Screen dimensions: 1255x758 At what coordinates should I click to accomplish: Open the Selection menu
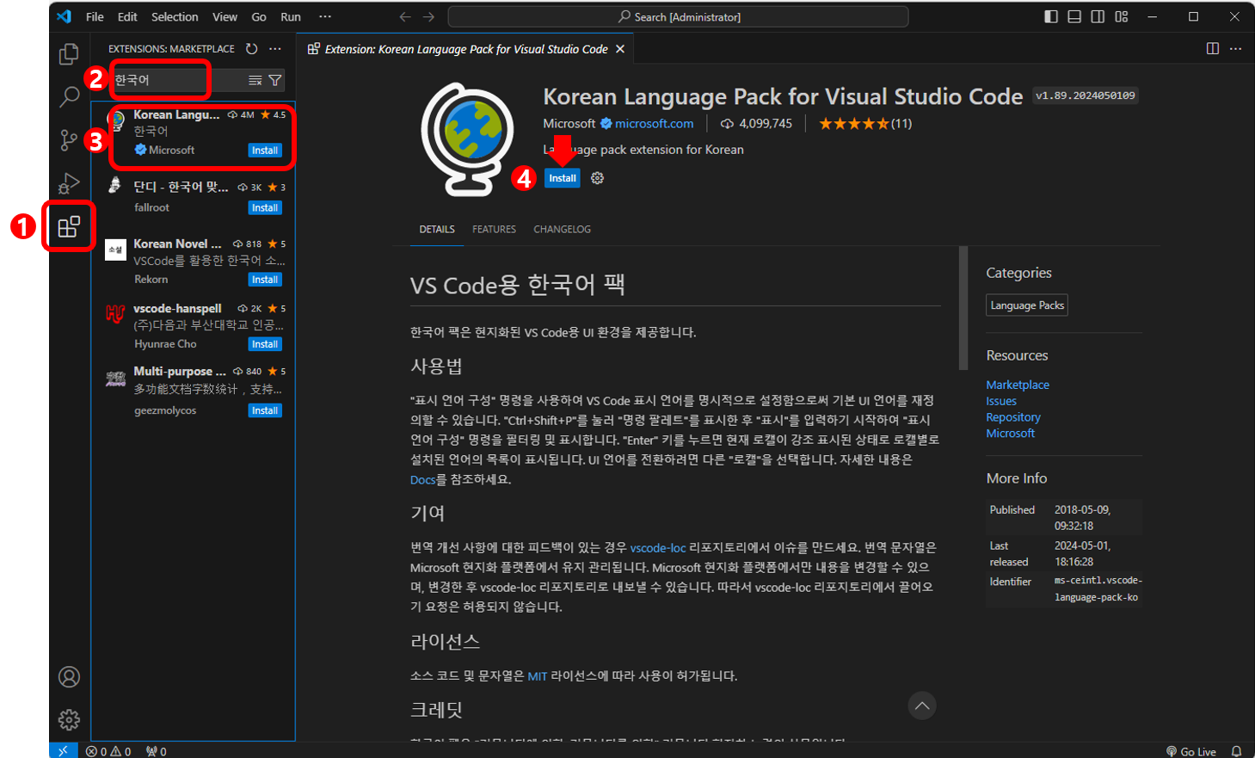tap(175, 16)
